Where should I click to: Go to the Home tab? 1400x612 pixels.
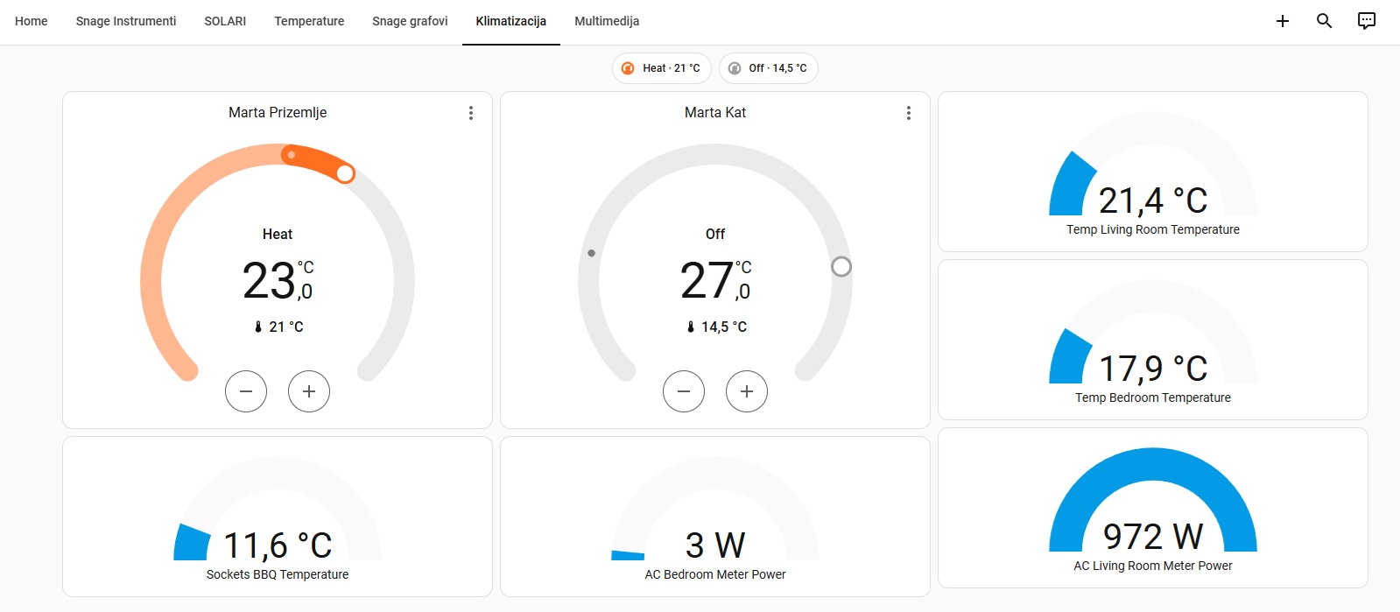click(32, 21)
